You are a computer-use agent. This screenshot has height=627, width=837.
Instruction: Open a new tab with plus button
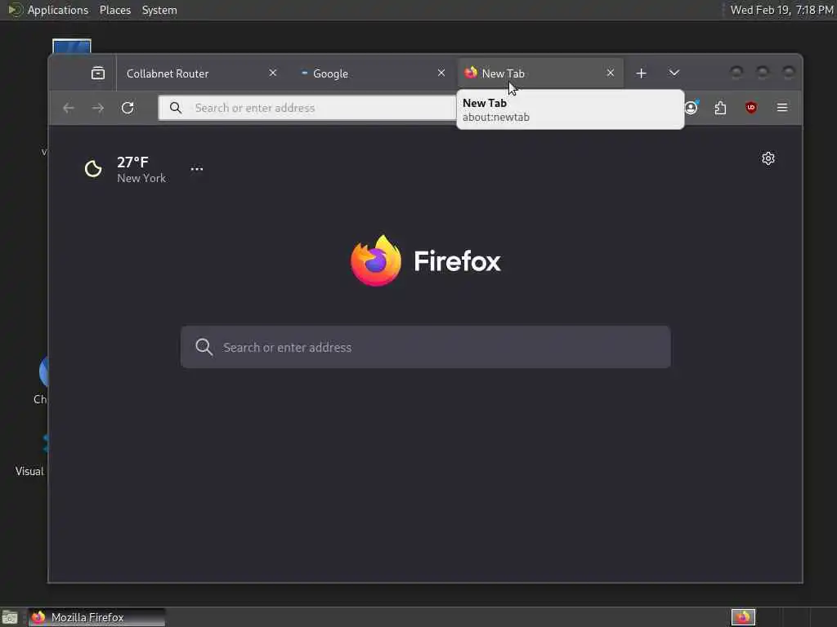tap(641, 73)
